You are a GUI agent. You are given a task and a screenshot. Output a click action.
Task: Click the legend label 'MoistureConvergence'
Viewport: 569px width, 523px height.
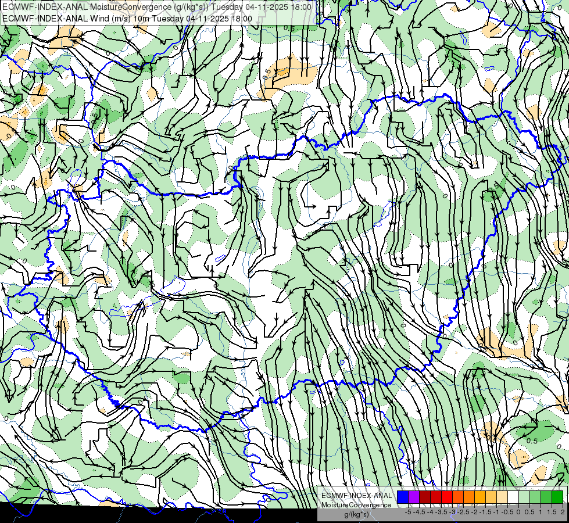pyautogui.click(x=356, y=505)
